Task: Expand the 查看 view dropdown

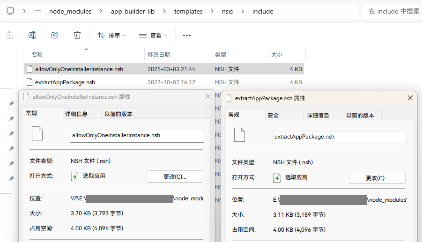Action: pos(153,35)
